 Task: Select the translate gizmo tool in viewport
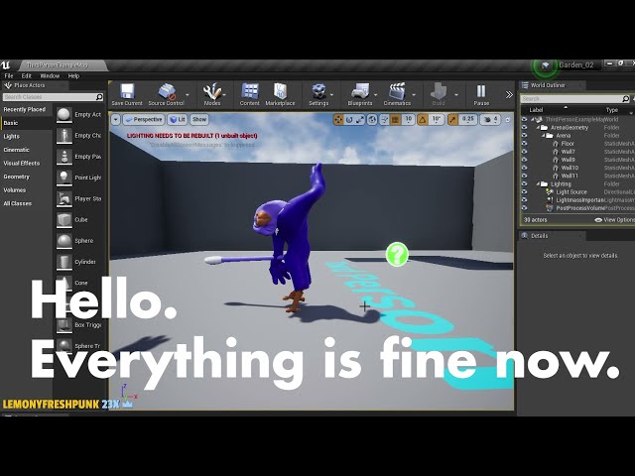click(x=338, y=119)
